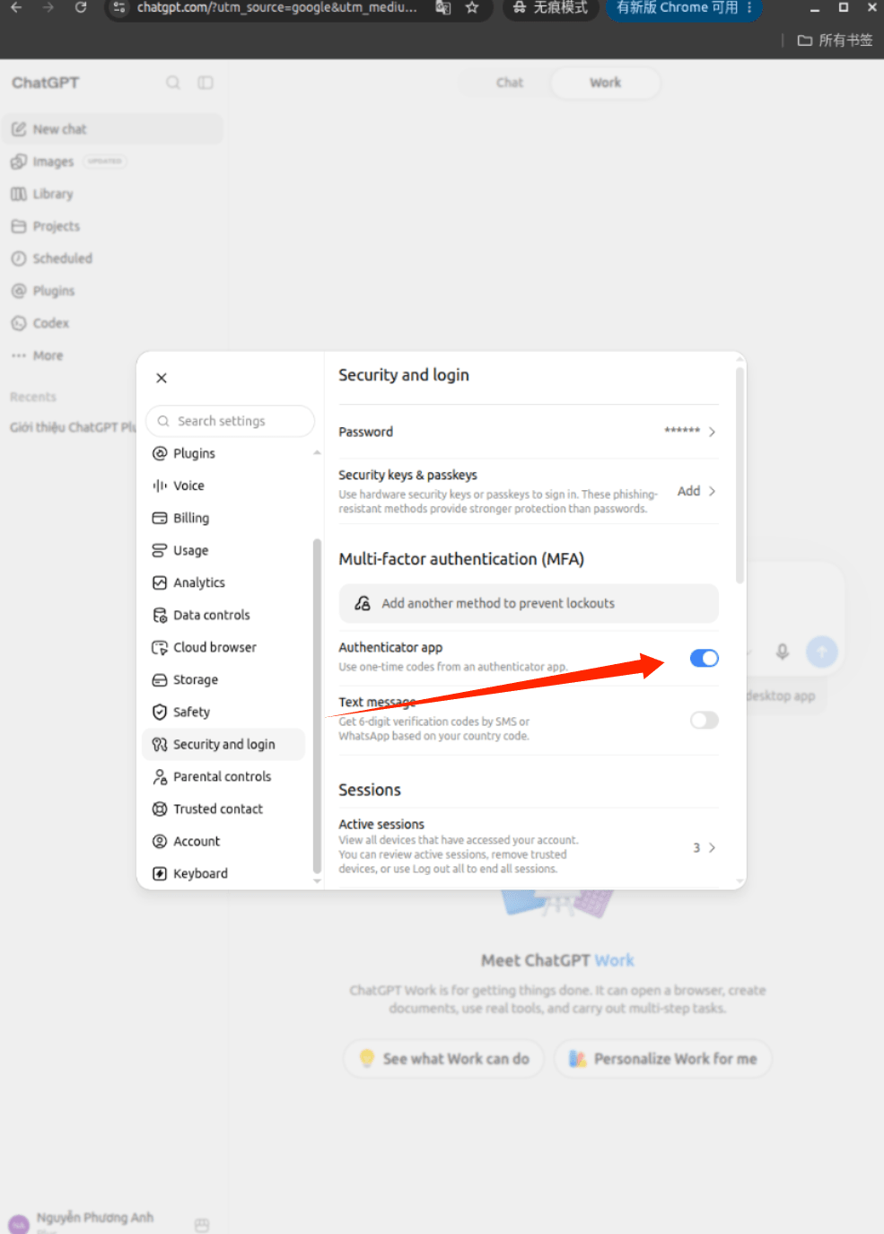
Task: Click Add another method to prevent lockouts
Action: tap(529, 603)
